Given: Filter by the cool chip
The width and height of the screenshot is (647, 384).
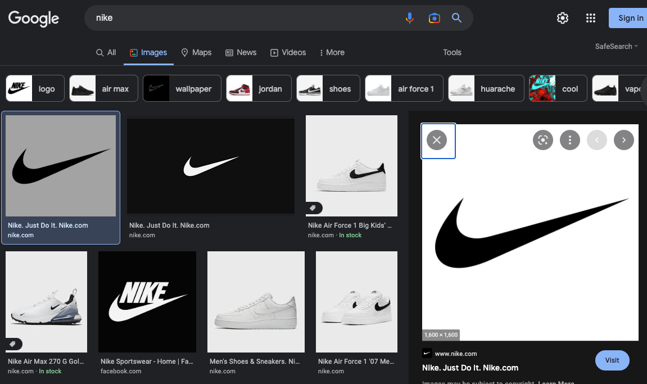Looking at the screenshot, I should (558, 88).
